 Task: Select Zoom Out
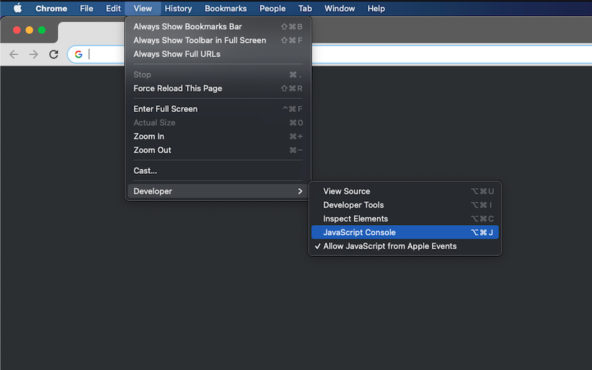218,150
